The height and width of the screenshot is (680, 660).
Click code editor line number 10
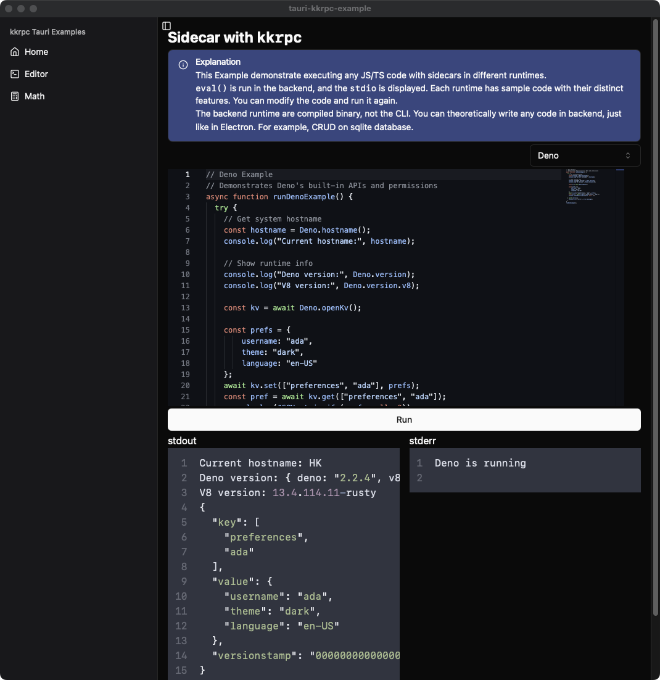[185, 275]
